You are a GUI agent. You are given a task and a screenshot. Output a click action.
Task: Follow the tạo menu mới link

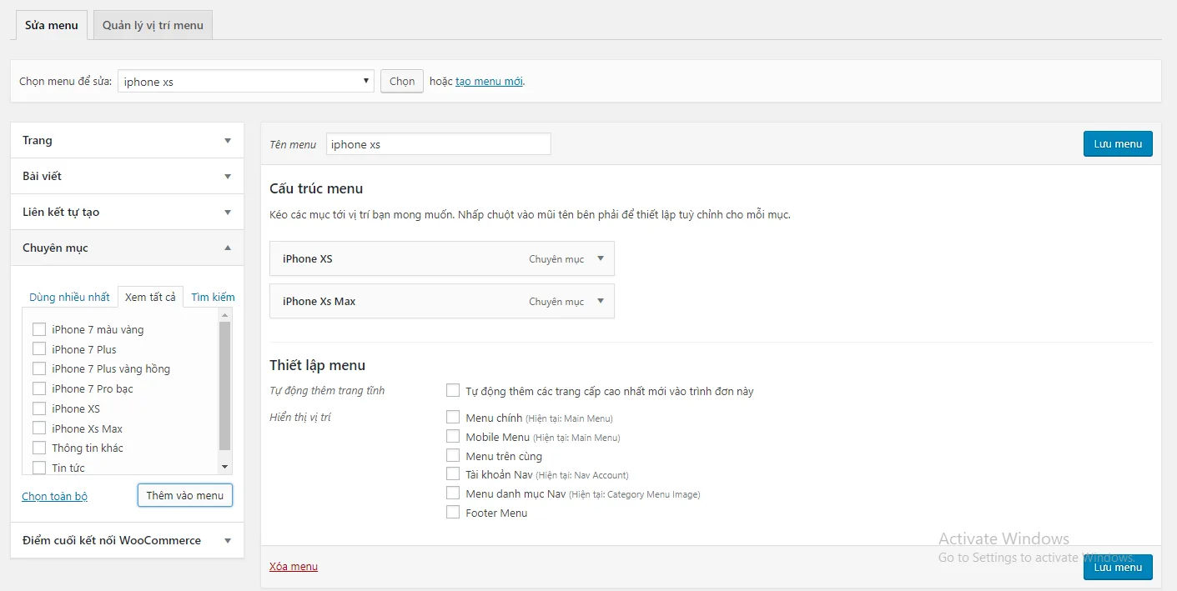[489, 81]
